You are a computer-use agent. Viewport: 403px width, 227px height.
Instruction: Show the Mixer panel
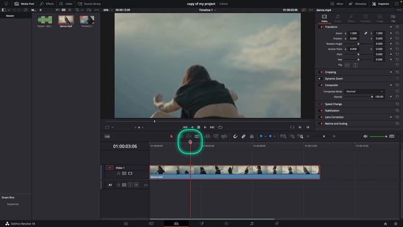[337, 4]
